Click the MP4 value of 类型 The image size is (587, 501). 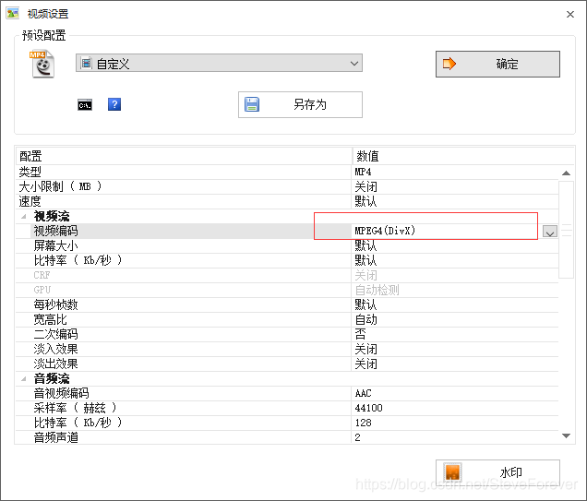[363, 173]
